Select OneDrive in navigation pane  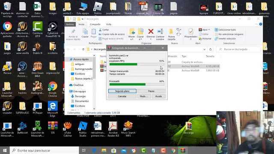click(76, 85)
